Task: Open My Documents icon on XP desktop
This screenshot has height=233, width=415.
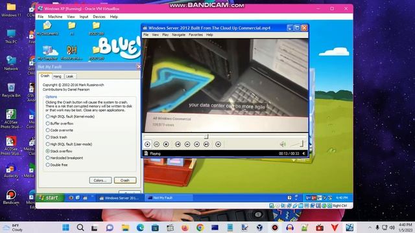Action: click(x=47, y=28)
